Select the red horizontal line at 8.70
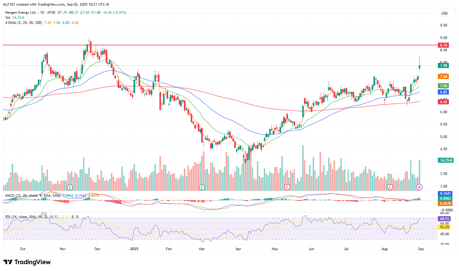The height and width of the screenshot is (271, 459). click(x=220, y=45)
